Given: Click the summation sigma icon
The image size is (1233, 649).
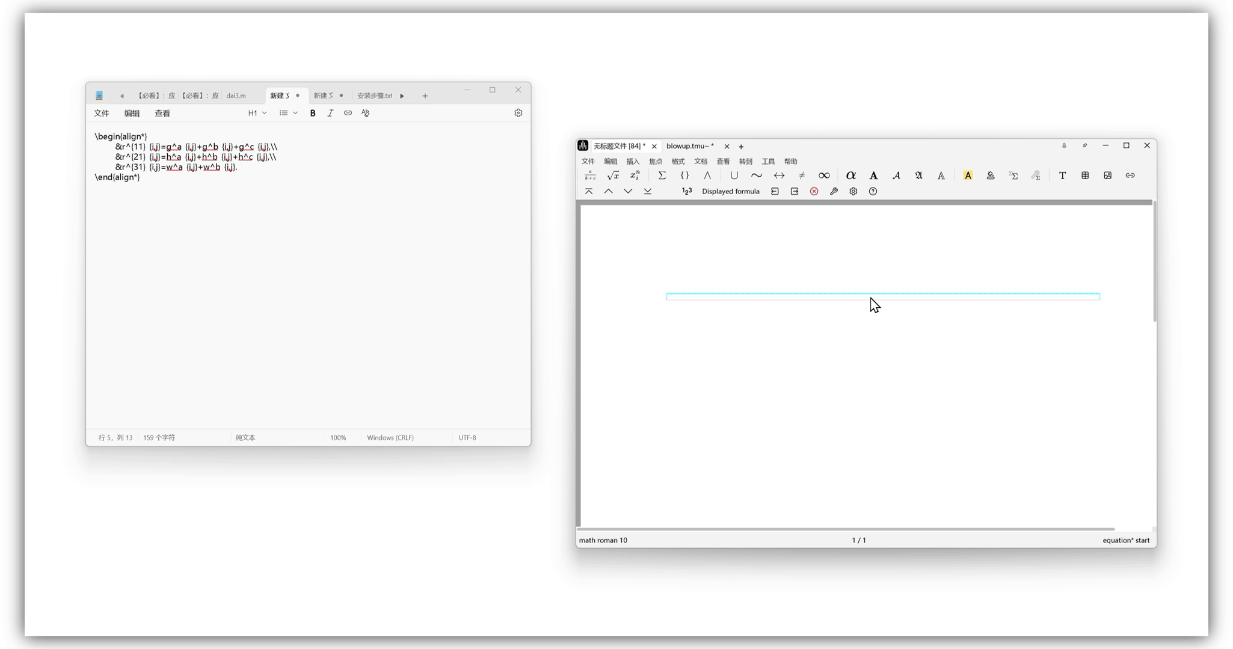Looking at the screenshot, I should (x=662, y=175).
